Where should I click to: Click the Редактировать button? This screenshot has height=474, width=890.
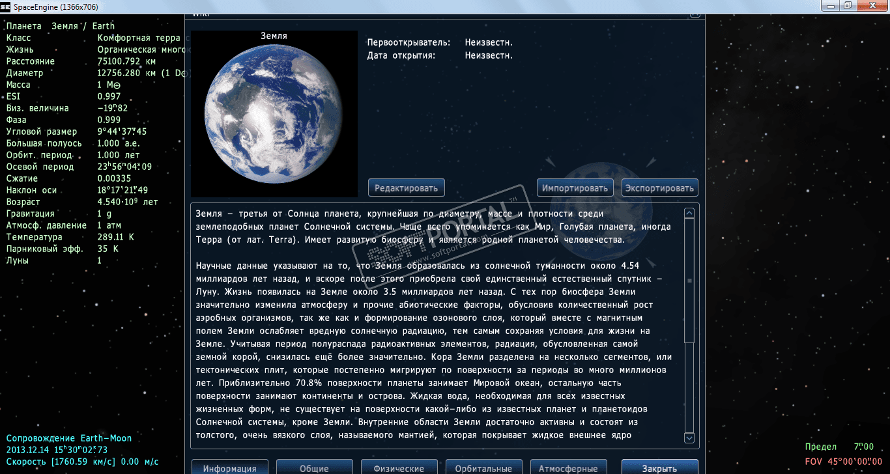[407, 188]
